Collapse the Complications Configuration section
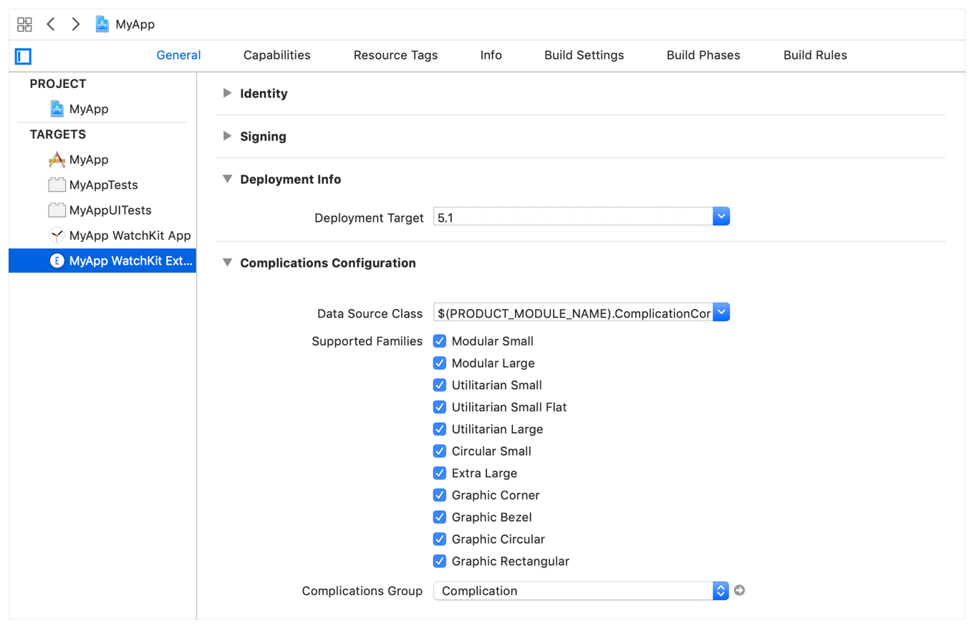This screenshot has height=628, width=974. pos(228,263)
